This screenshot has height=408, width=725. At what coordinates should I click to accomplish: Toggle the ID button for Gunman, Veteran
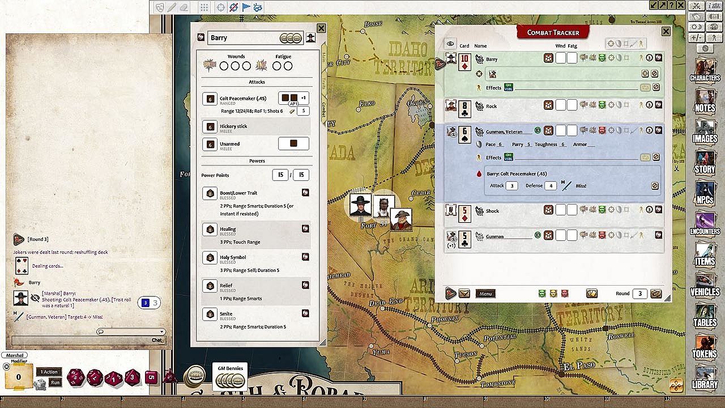click(538, 131)
